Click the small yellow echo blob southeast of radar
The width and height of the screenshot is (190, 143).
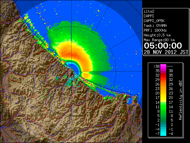87,75
